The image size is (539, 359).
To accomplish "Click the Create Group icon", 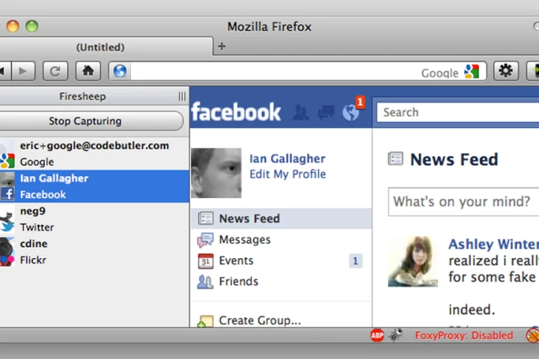I will pos(205,321).
